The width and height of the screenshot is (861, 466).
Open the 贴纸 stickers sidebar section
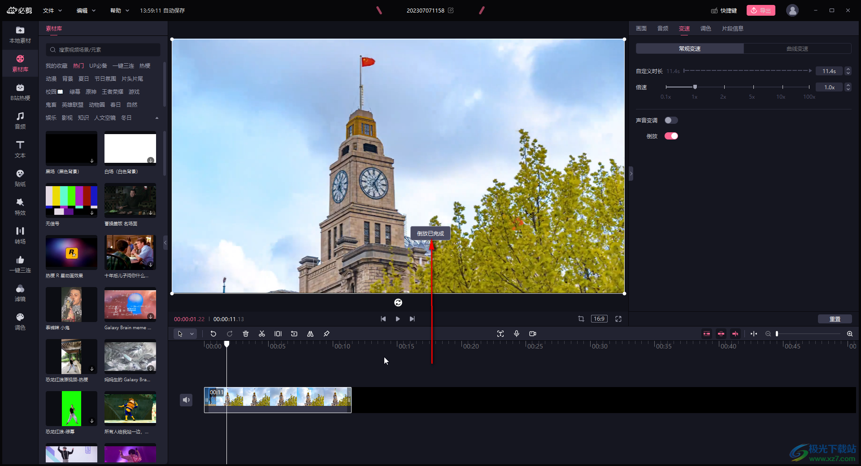point(20,179)
